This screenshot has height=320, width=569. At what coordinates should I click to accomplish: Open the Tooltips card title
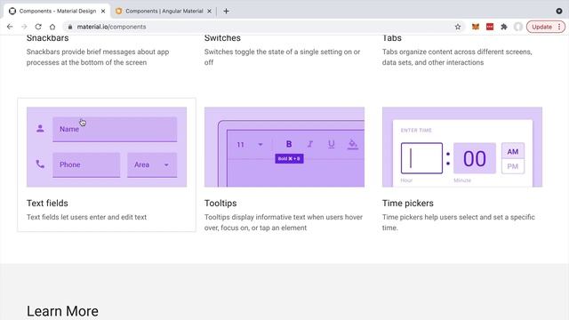220,204
